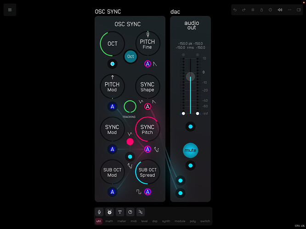Click the green TRACKING ring knob
Screen dimensions: 306x229
(x=130, y=107)
